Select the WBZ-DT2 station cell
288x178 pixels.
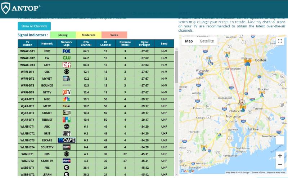click(28, 161)
